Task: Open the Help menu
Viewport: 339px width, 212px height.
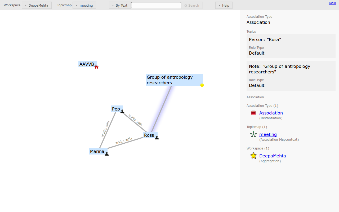Action: 224,5
